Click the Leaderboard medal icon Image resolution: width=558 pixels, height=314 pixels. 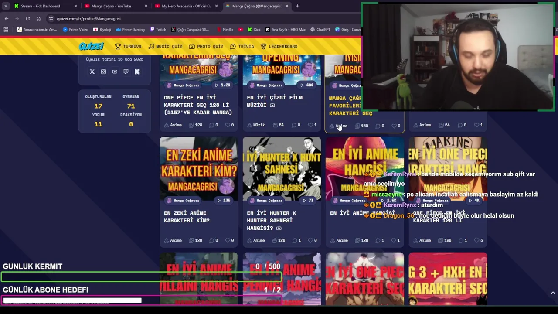click(263, 46)
